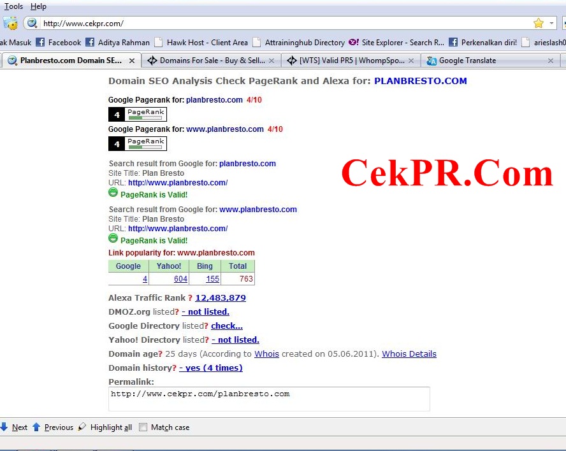566x451 pixels.
Task: Open the Whois Details link
Action: pos(409,354)
